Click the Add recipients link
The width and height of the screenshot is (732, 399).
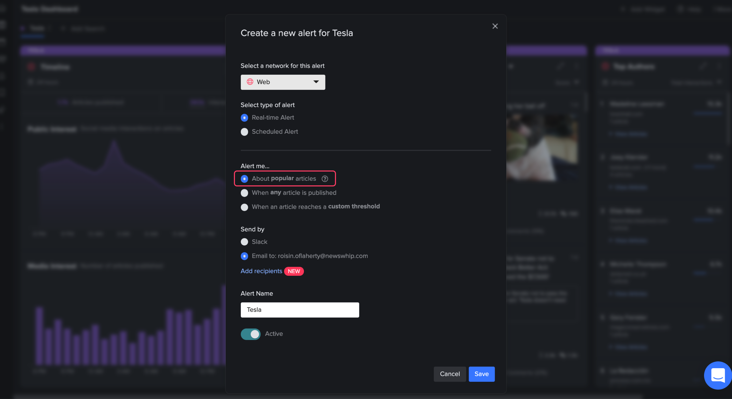261,271
